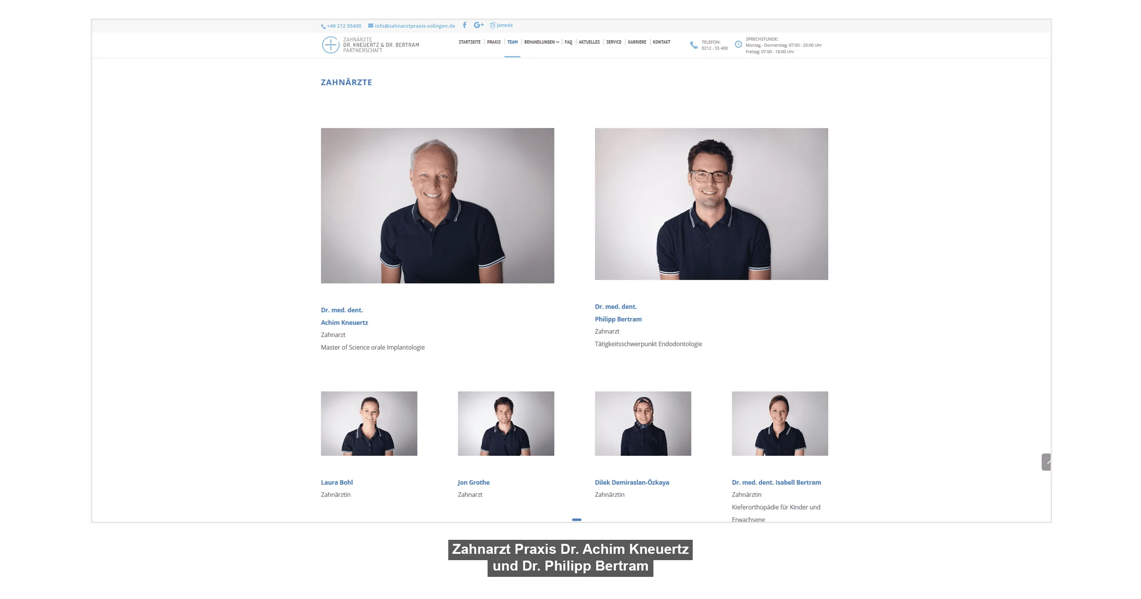
Task: Expand the Behandlungen dropdown menu
Action: click(541, 42)
